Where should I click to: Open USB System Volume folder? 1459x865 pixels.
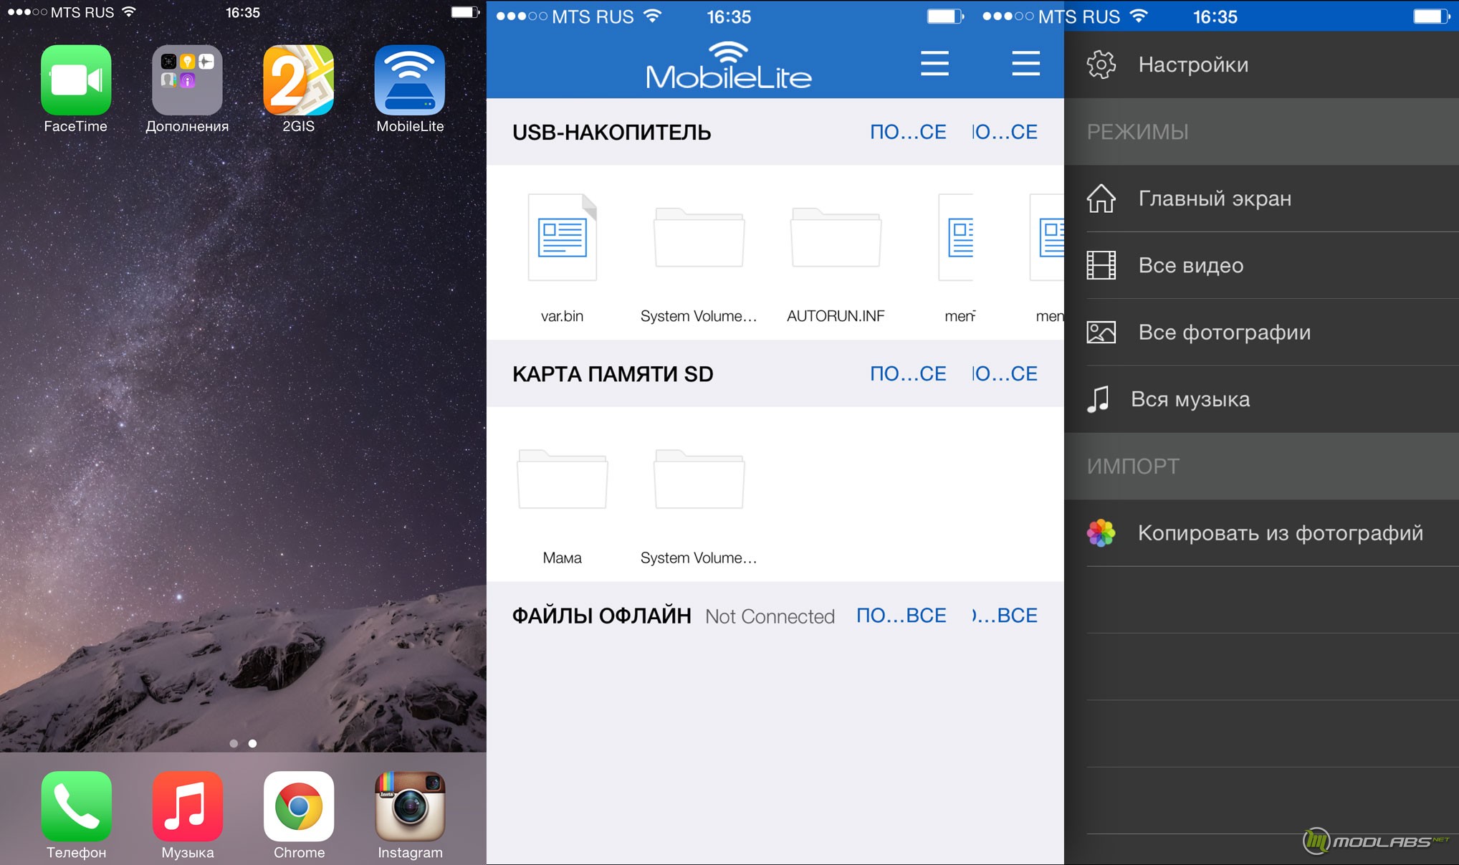click(x=699, y=237)
